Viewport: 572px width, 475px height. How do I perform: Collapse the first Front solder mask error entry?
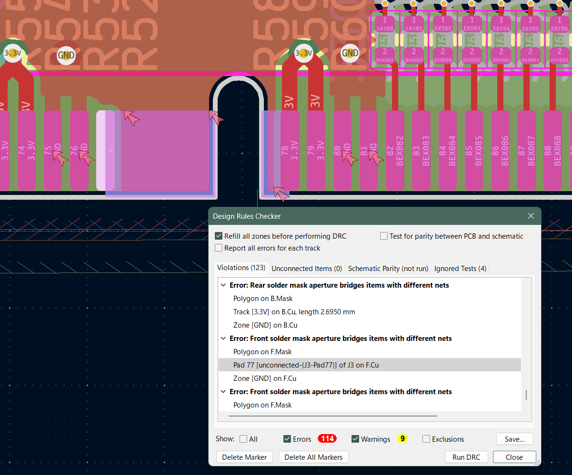[223, 339]
